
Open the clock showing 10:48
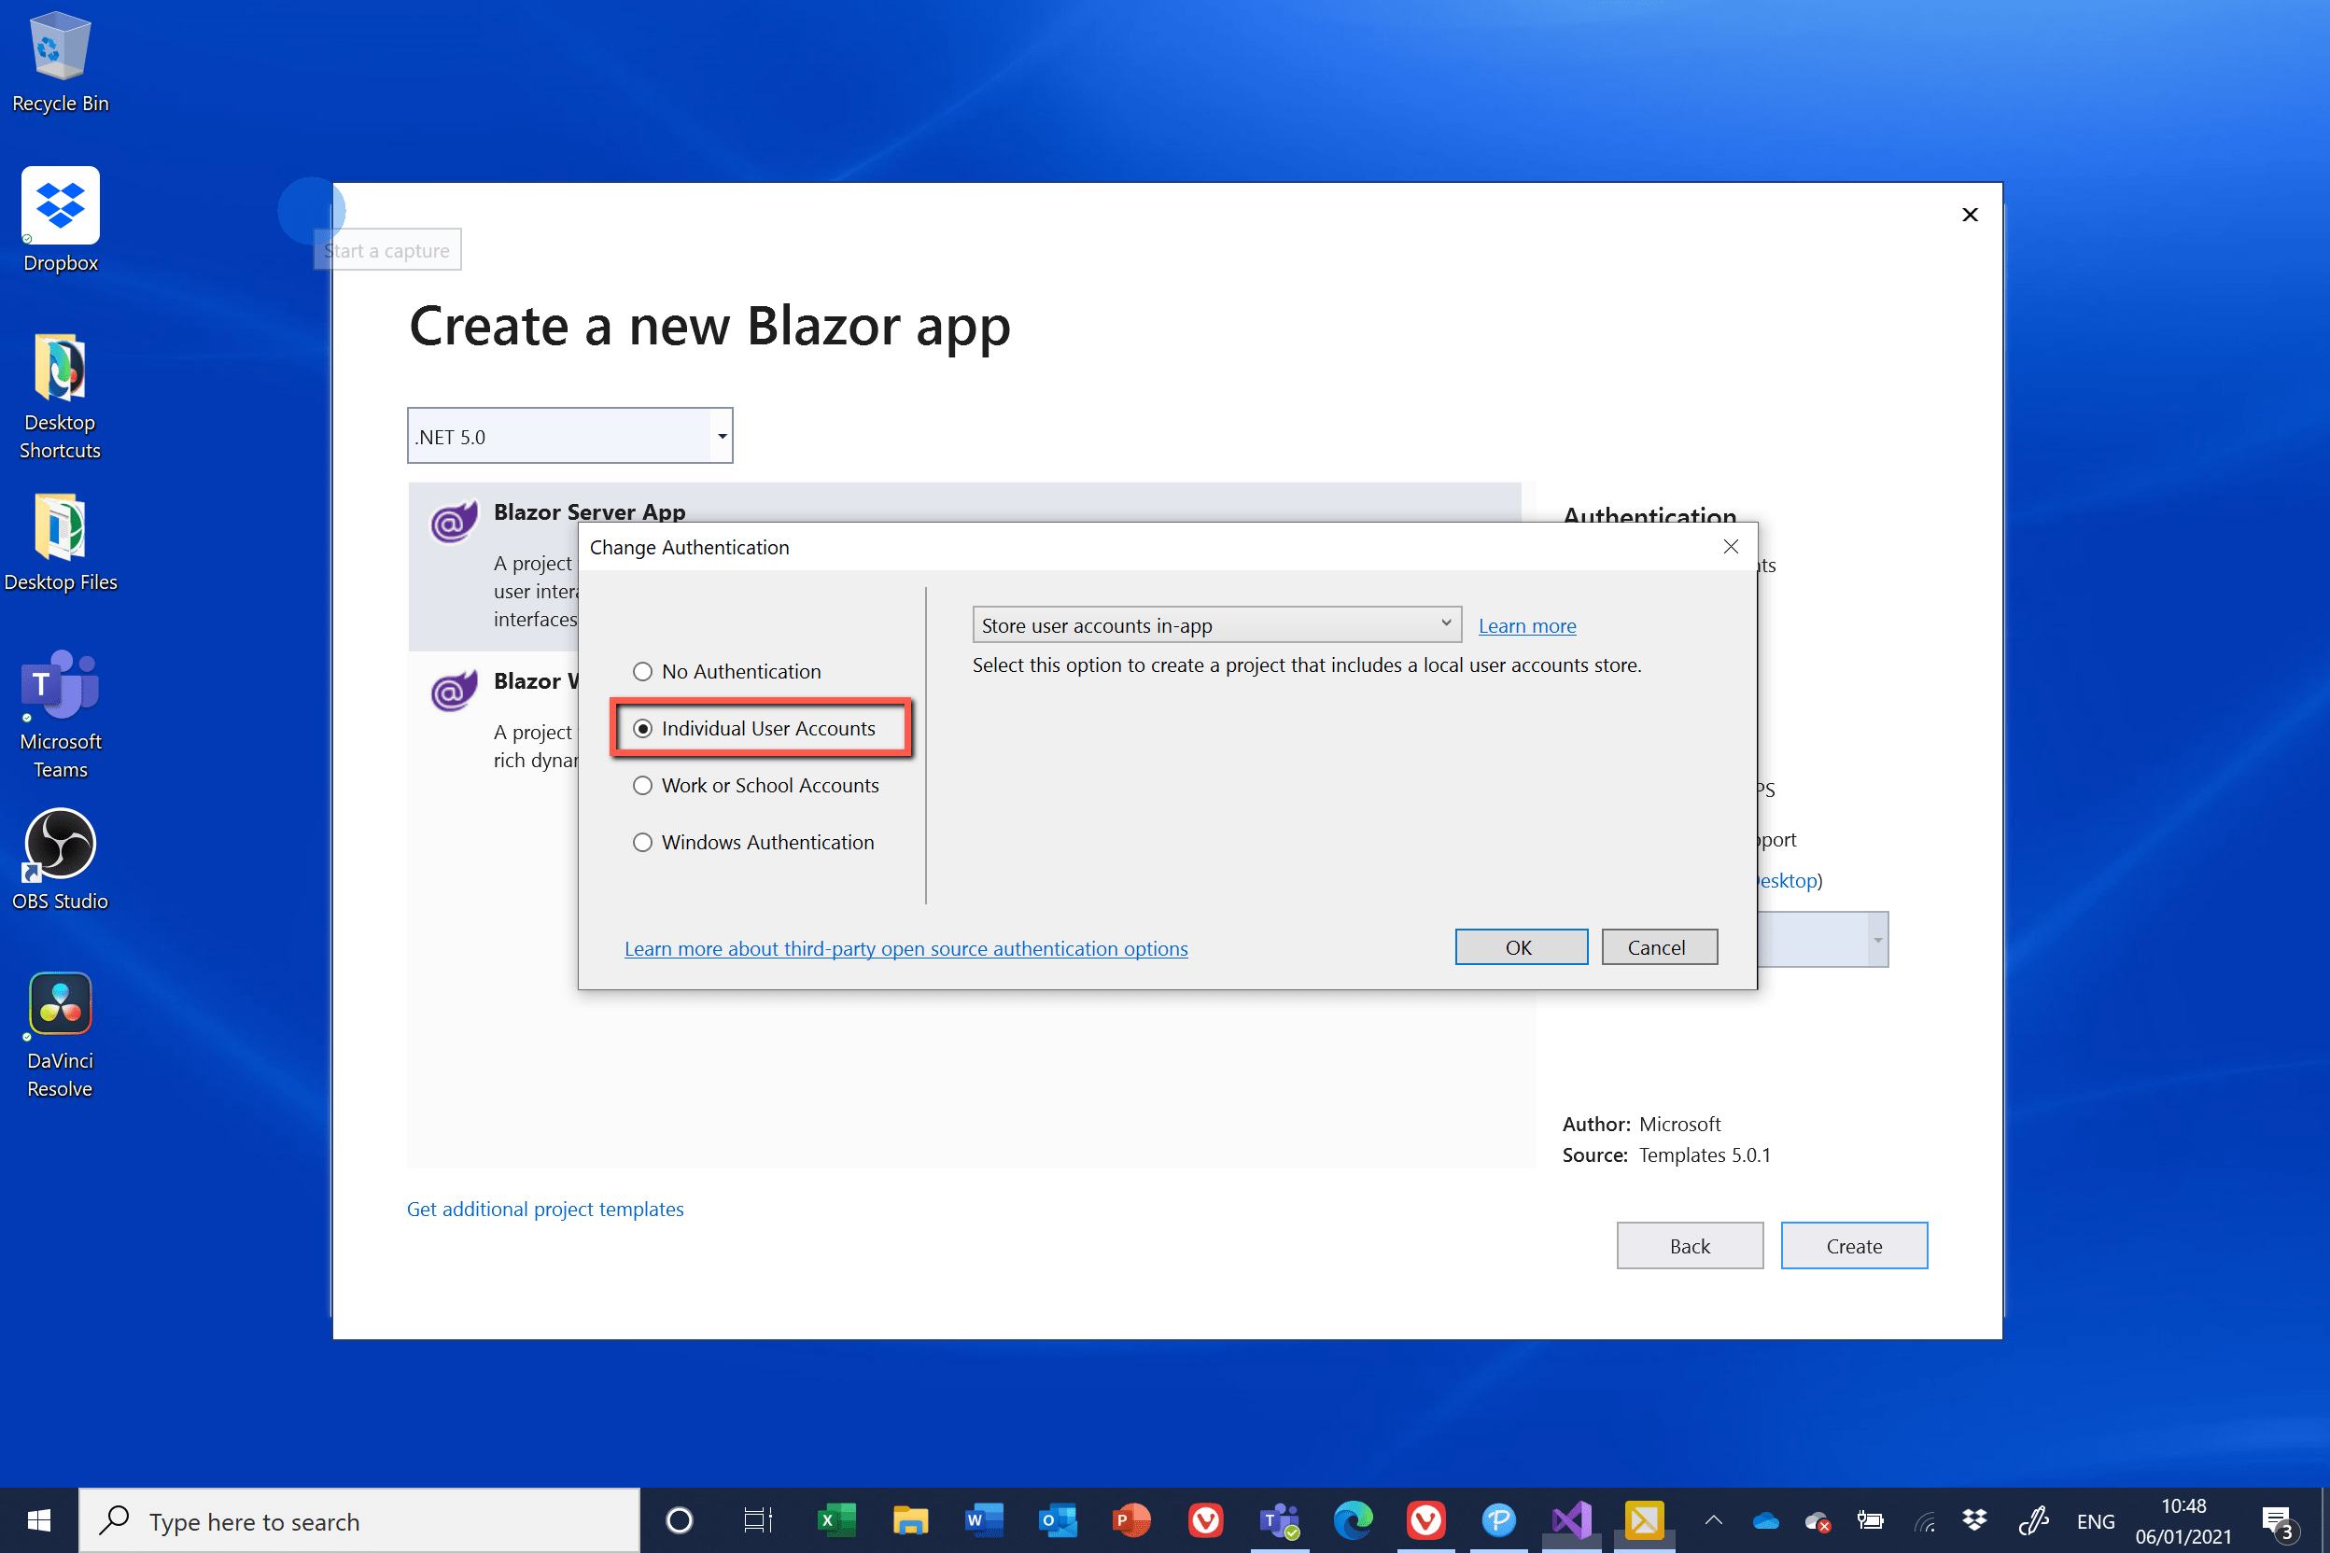(2183, 1520)
